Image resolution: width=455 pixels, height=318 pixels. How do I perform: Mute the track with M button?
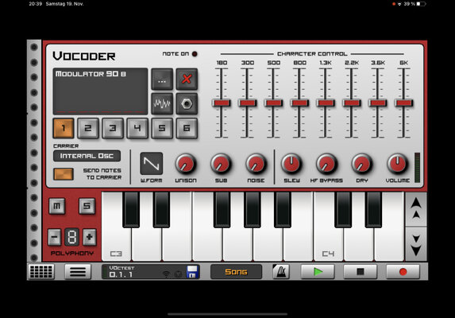57,206
